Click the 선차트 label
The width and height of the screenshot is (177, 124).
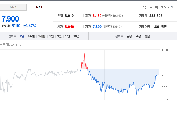(x=12, y=36)
